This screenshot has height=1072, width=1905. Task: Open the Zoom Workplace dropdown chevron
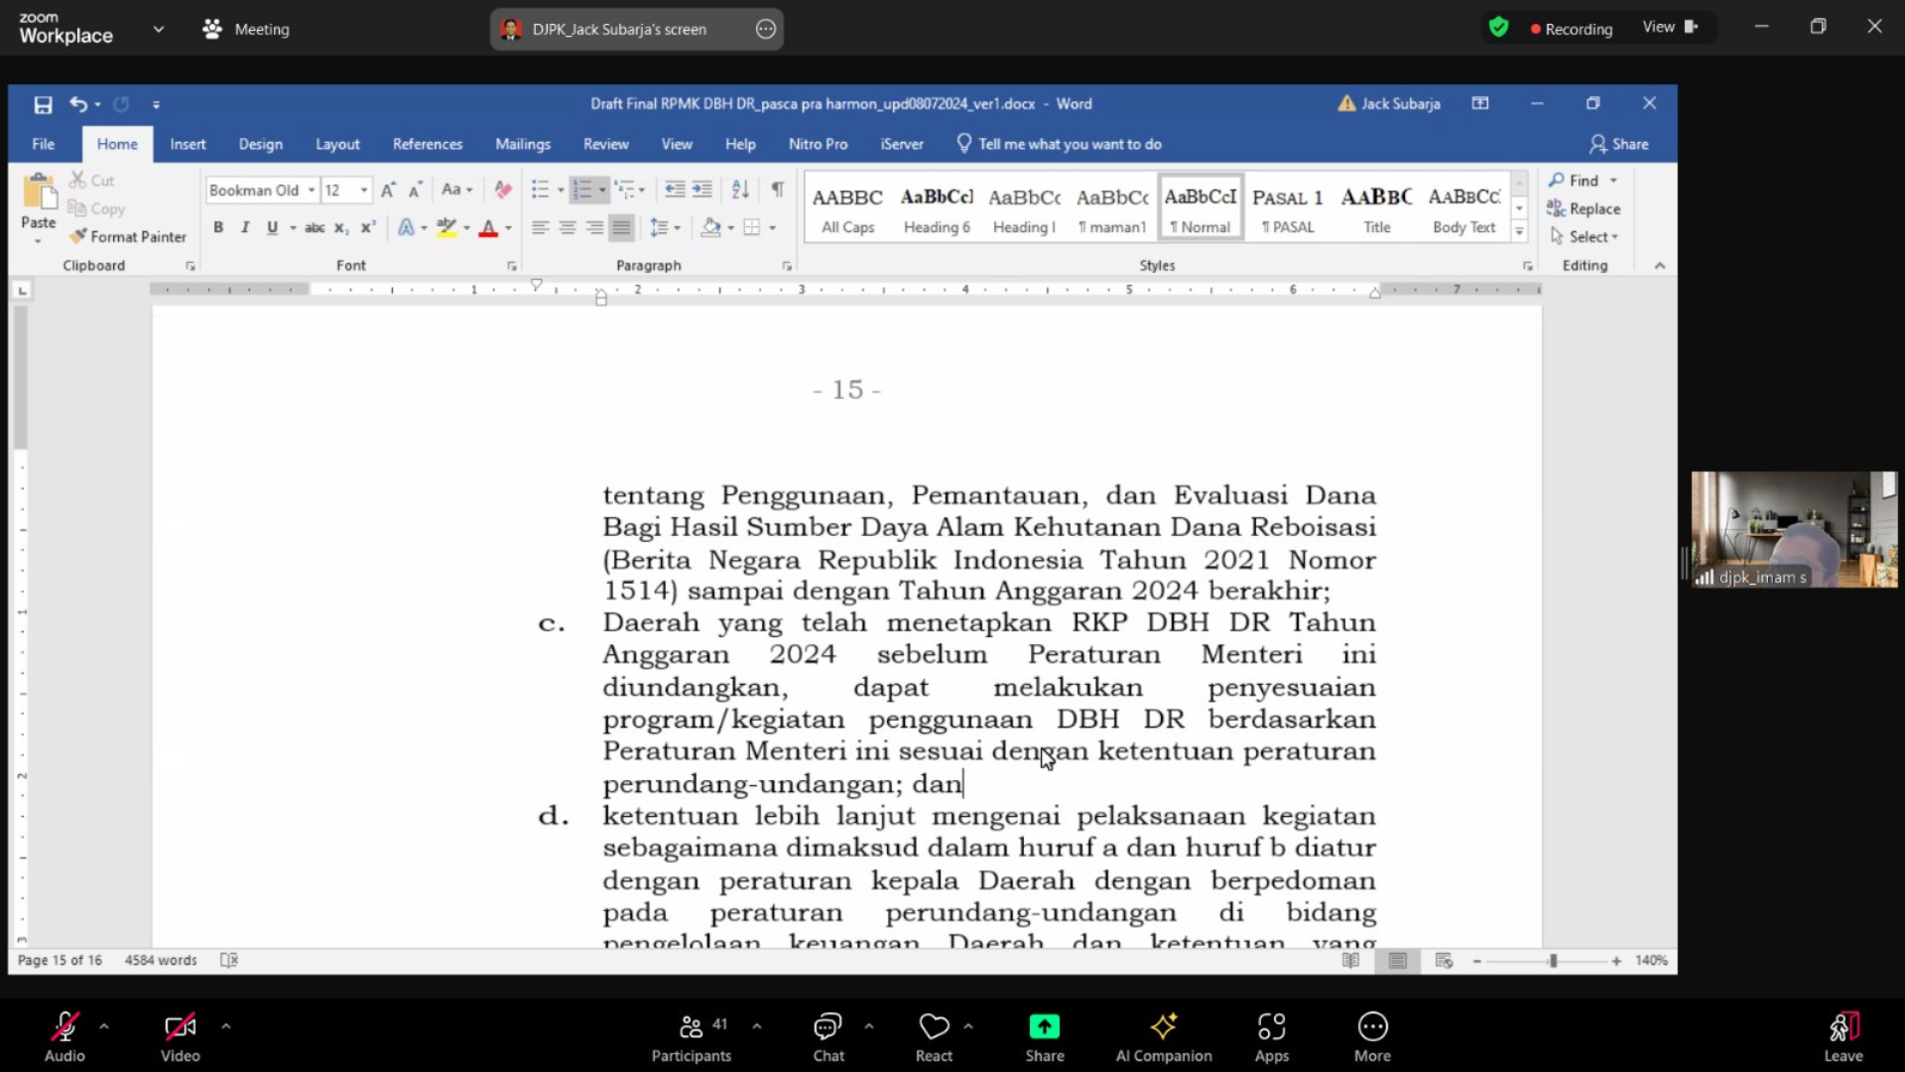click(159, 29)
